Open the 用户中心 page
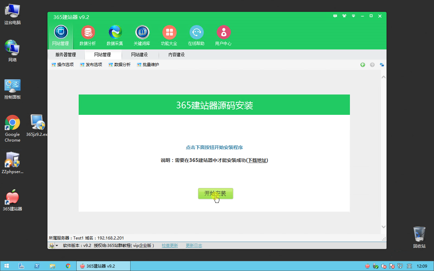This screenshot has width=434, height=271. [x=223, y=36]
